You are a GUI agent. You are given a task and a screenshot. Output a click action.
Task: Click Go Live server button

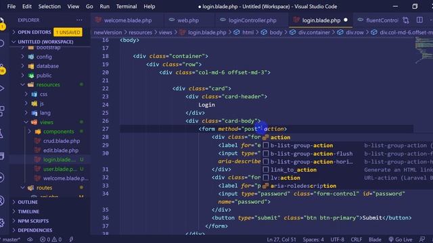(x=400, y=240)
